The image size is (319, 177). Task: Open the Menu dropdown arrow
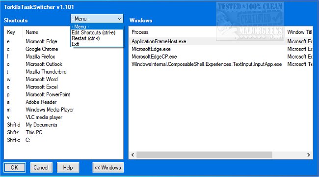click(119, 19)
